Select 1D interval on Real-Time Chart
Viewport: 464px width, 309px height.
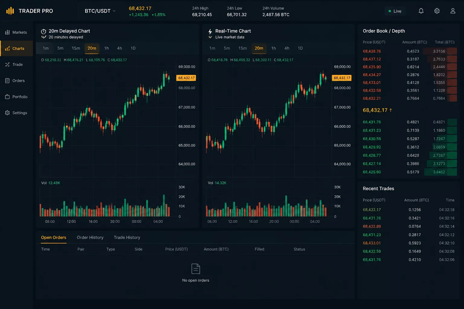300,48
